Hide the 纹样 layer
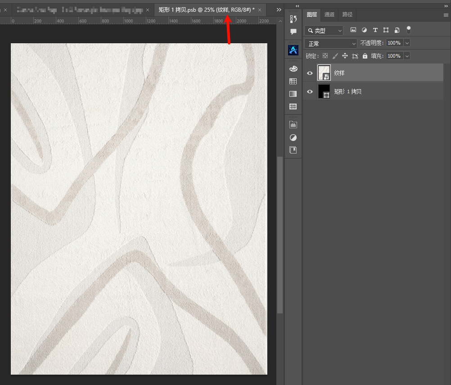Screen dimensions: 451x385 coord(310,73)
